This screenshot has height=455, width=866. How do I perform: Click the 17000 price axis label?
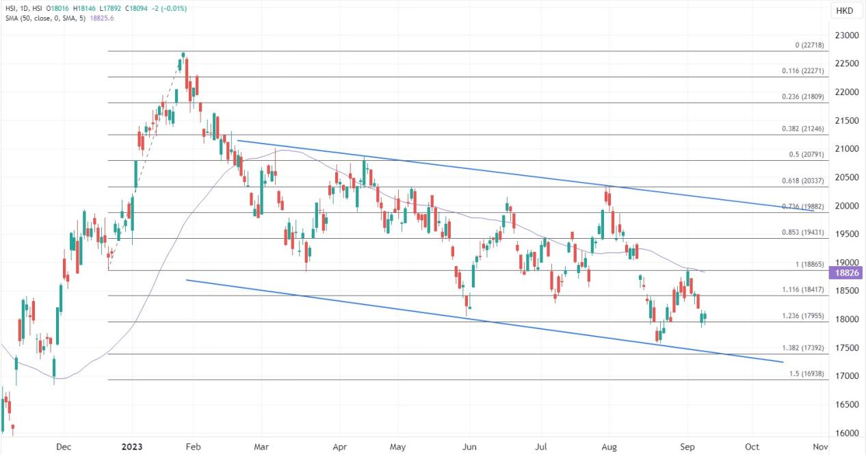845,376
